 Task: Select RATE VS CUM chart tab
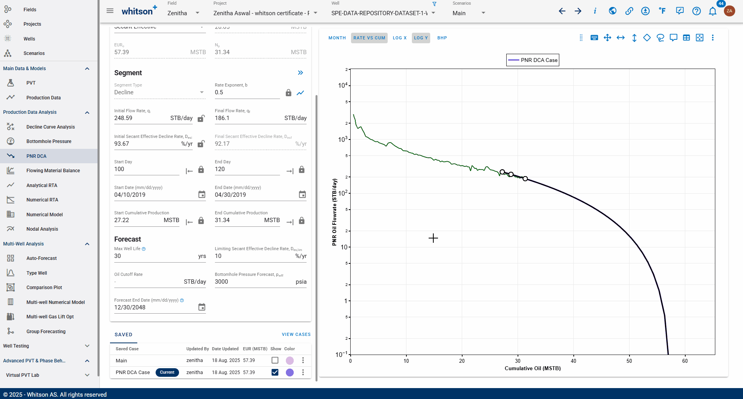tap(369, 38)
